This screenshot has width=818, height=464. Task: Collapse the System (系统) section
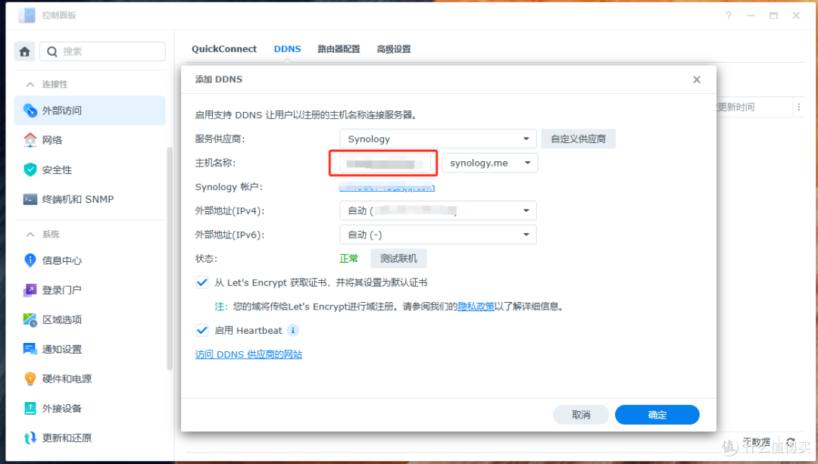tap(30, 234)
